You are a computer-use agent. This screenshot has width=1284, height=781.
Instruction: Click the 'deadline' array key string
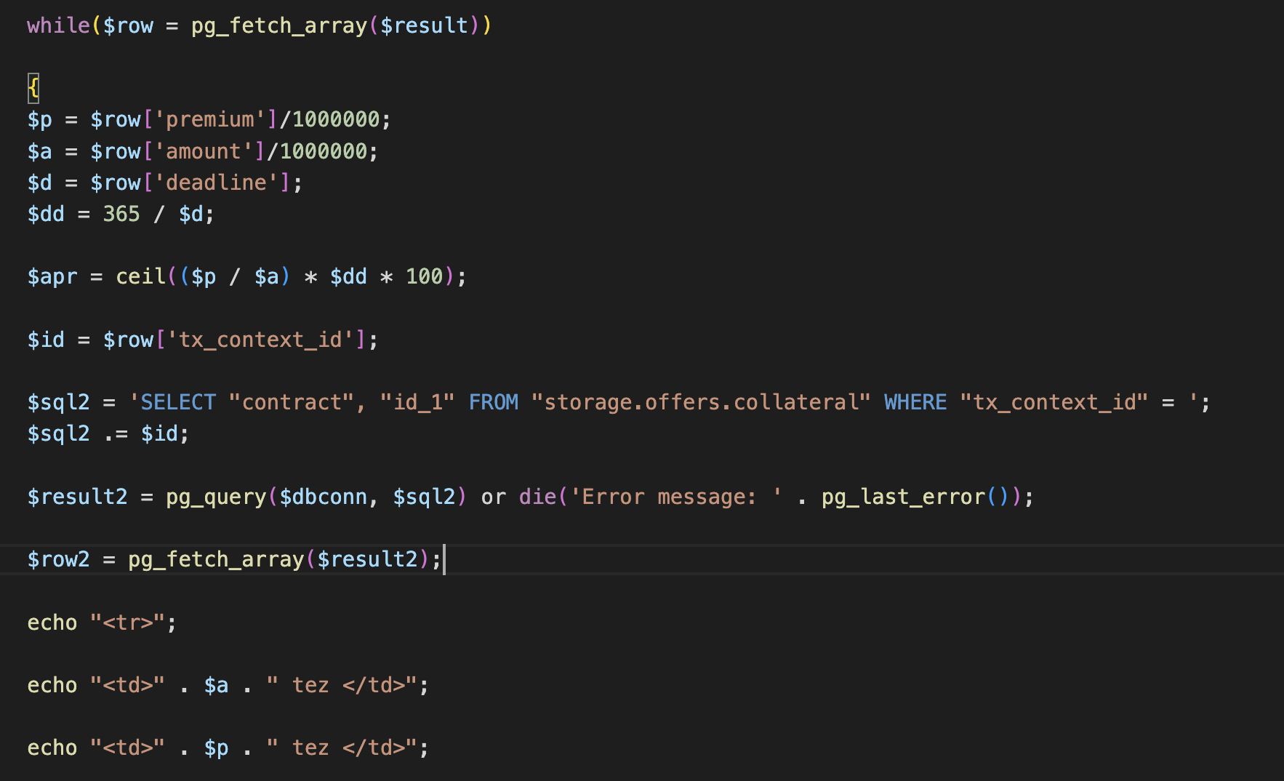[x=217, y=183]
